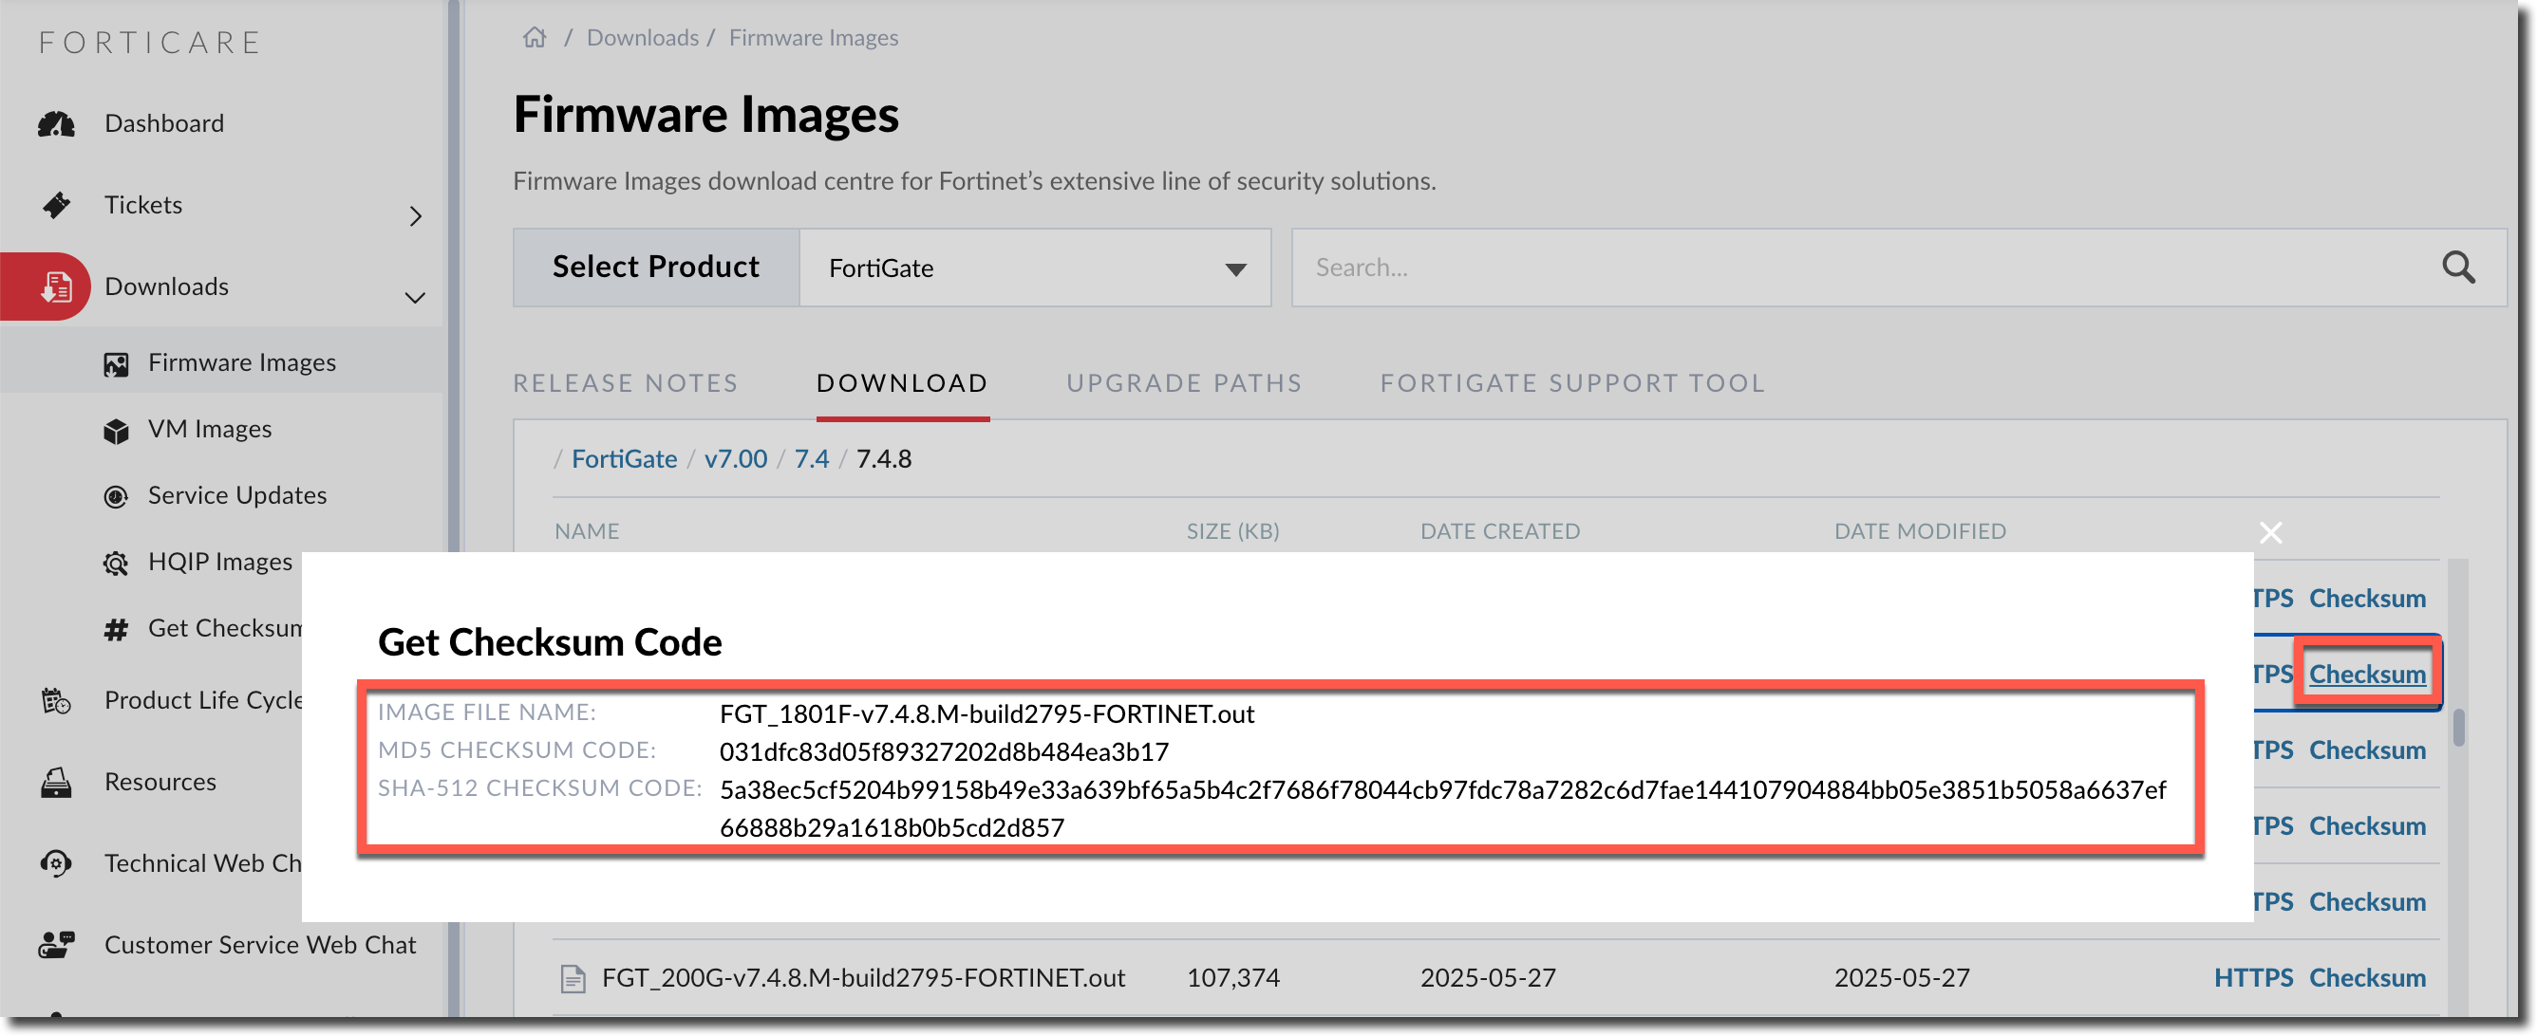Screen dimensions: 2537x1036
Task: Click the 7.4 path link
Action: [x=812, y=458]
